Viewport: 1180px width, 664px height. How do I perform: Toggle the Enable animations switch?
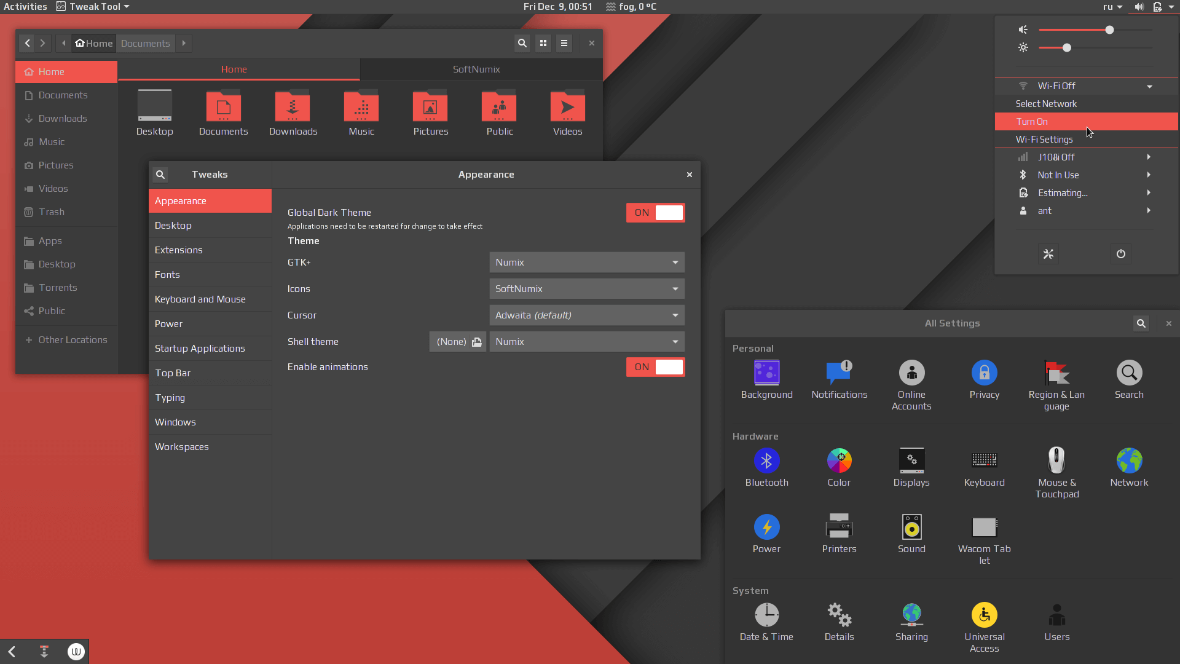[x=655, y=367]
